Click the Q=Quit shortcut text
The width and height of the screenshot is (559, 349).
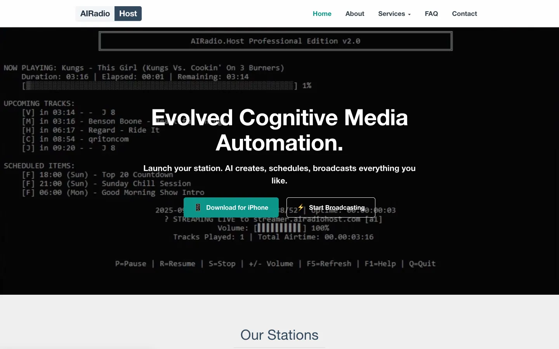click(422, 264)
